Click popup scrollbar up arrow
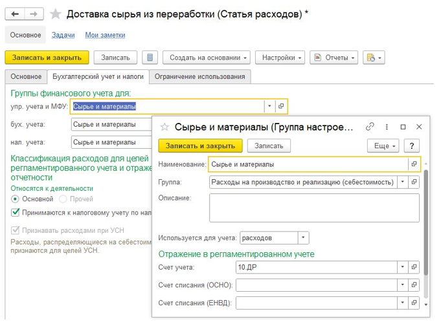This screenshot has width=441, height=326. coord(426,163)
